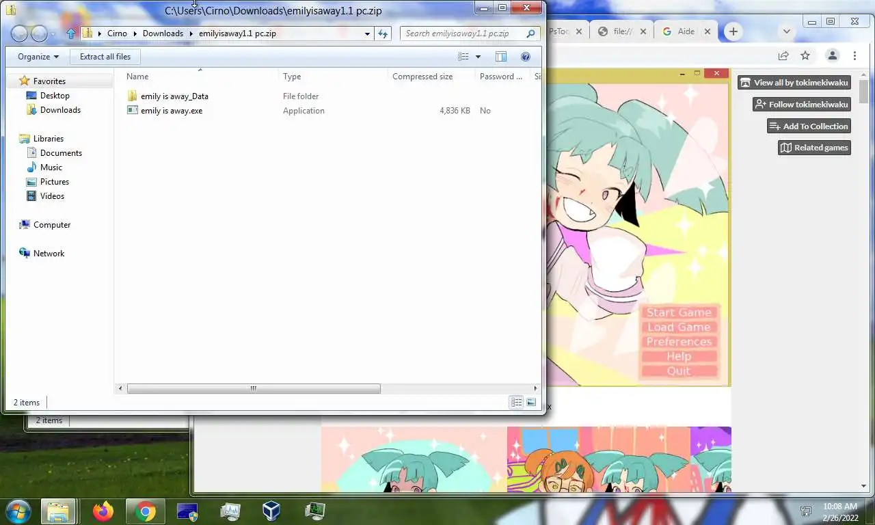Screen dimensions: 875x525
Task: Expand the arrow after Downloads in the address bar
Action: [x=191, y=33]
